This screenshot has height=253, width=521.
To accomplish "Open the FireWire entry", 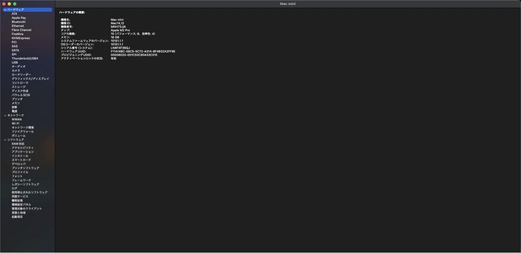I will coord(18,34).
